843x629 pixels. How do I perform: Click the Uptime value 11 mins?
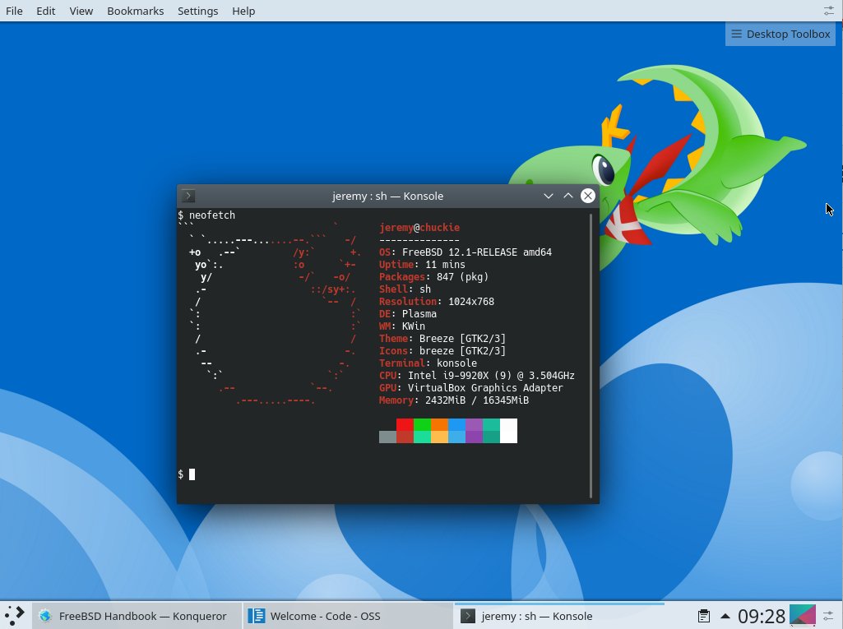coord(445,265)
